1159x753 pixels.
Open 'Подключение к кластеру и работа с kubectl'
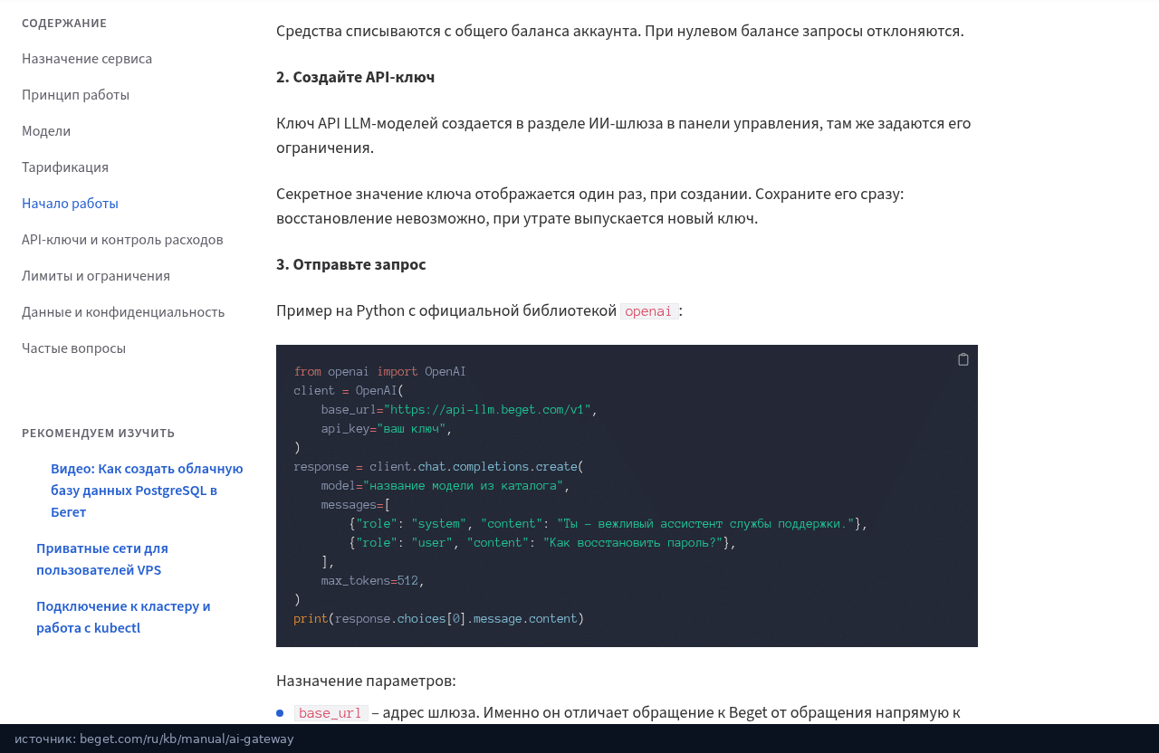[x=123, y=617]
